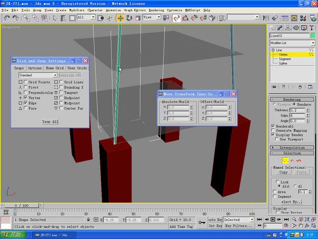This screenshot has height=239, width=318.
Task: Select the Vertex sub-object yellow icon
Action: (x=285, y=161)
